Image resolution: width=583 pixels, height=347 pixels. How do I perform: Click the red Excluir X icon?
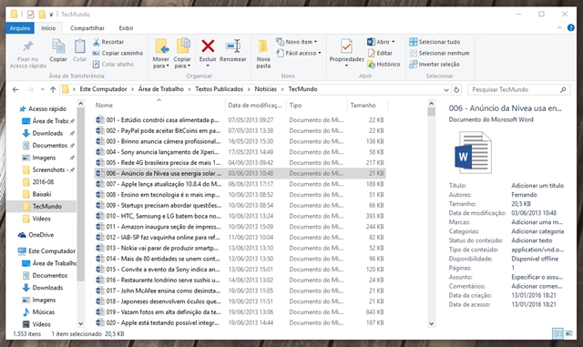(208, 46)
